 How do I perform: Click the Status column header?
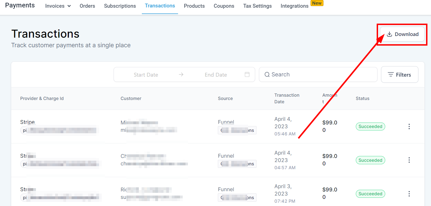(362, 99)
